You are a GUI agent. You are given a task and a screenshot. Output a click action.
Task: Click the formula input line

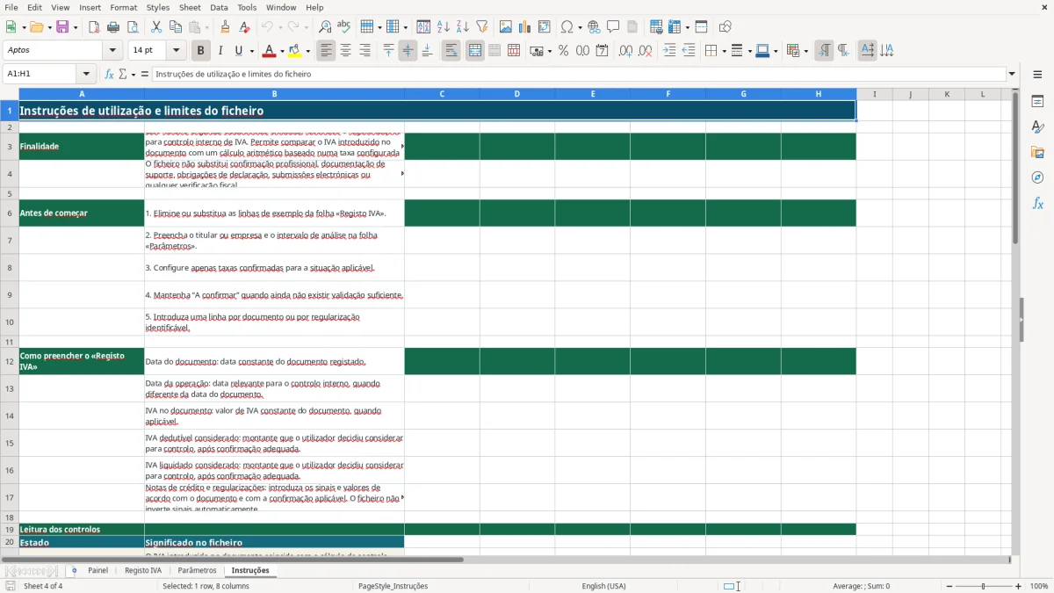click(x=578, y=74)
